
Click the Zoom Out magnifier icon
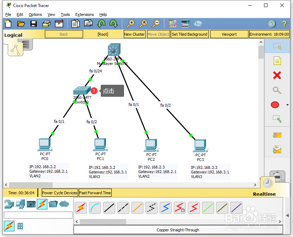(156, 24)
